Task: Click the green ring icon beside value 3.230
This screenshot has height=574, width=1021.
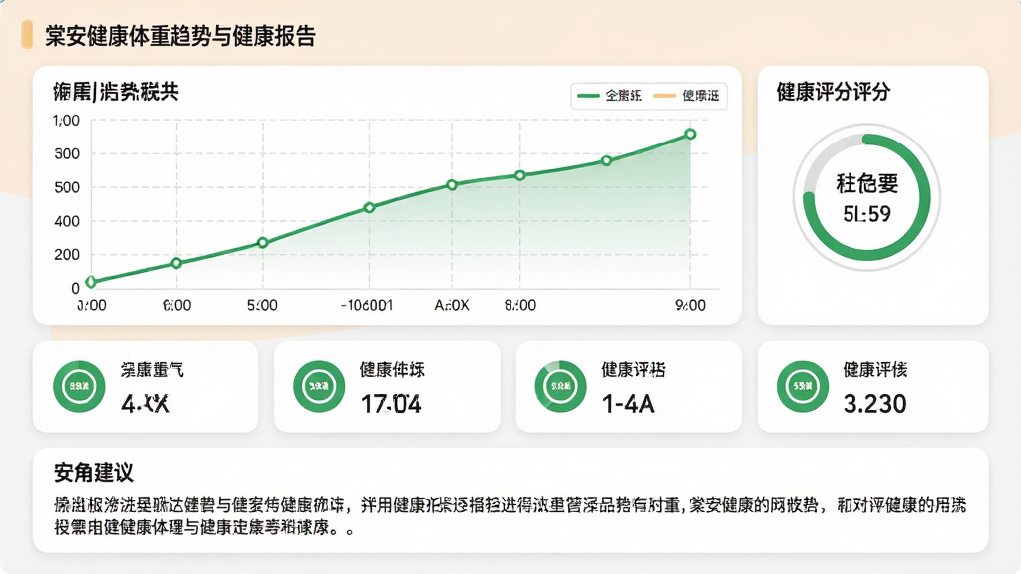Action: pos(803,386)
